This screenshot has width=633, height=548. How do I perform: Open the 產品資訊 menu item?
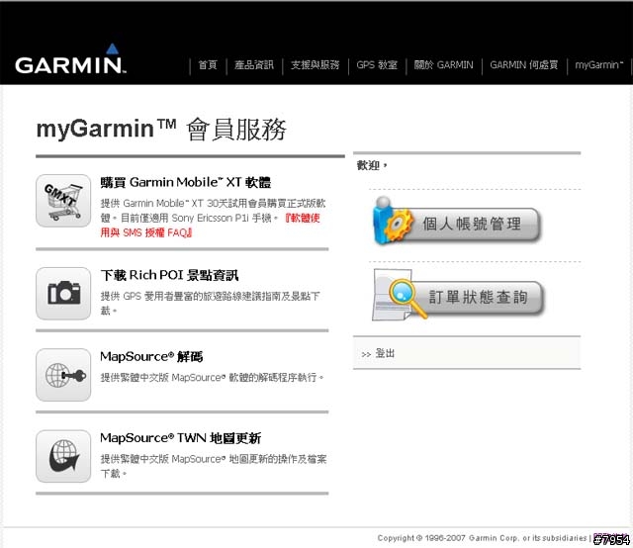tap(254, 64)
